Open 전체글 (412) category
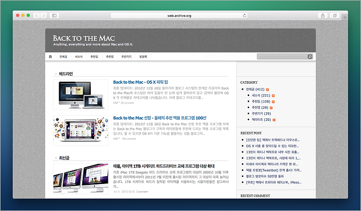Image resolution: width=361 pixels, height=211 pixels. click(x=255, y=89)
